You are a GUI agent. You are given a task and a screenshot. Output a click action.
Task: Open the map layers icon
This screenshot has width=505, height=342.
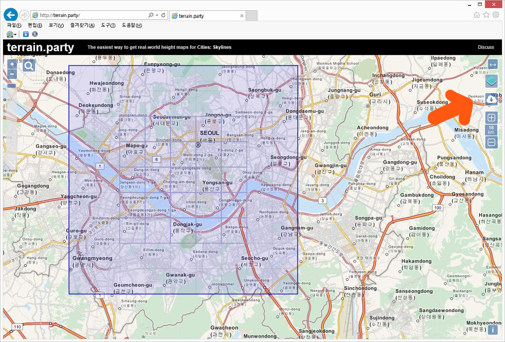click(x=491, y=81)
